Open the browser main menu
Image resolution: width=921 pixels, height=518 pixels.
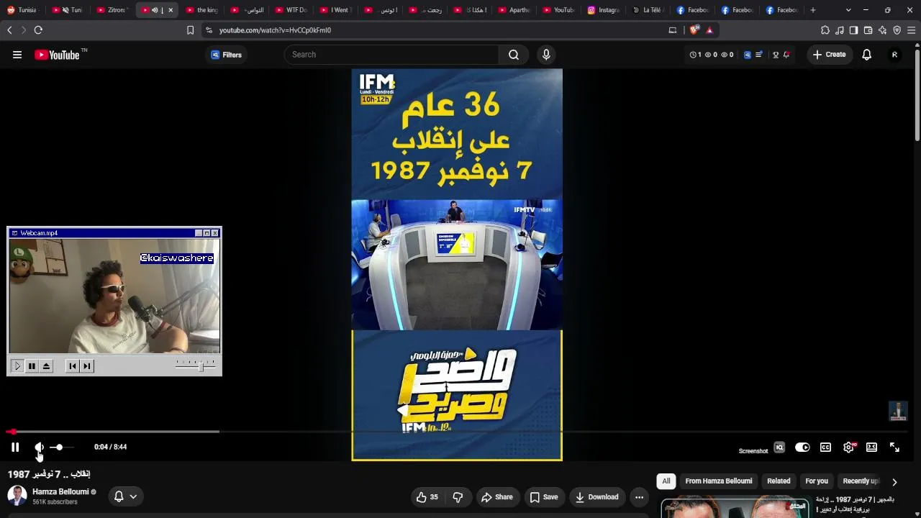click(x=911, y=30)
